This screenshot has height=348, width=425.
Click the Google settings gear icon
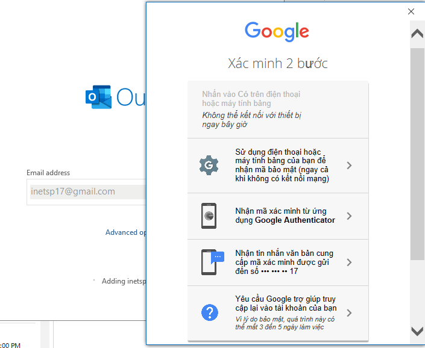(209, 165)
